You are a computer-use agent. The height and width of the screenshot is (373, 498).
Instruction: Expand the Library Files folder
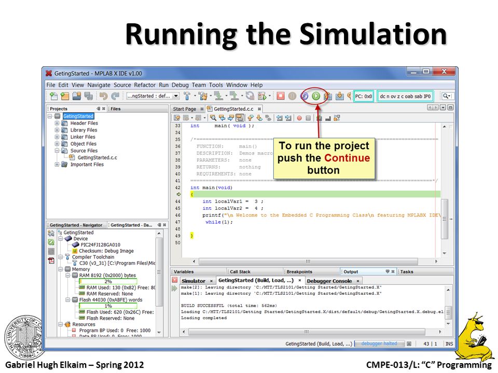click(x=57, y=130)
